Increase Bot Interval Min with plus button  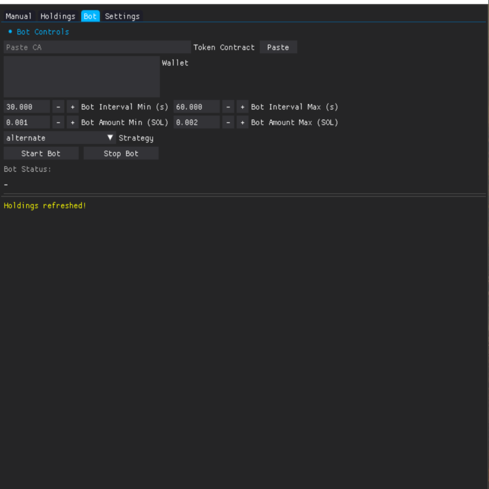[73, 107]
